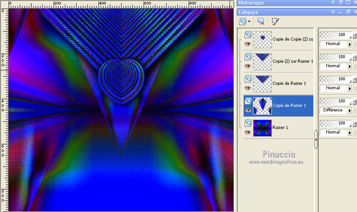Click opacity slider of Copie de Copie (2) layer

pyautogui.click(x=335, y=35)
